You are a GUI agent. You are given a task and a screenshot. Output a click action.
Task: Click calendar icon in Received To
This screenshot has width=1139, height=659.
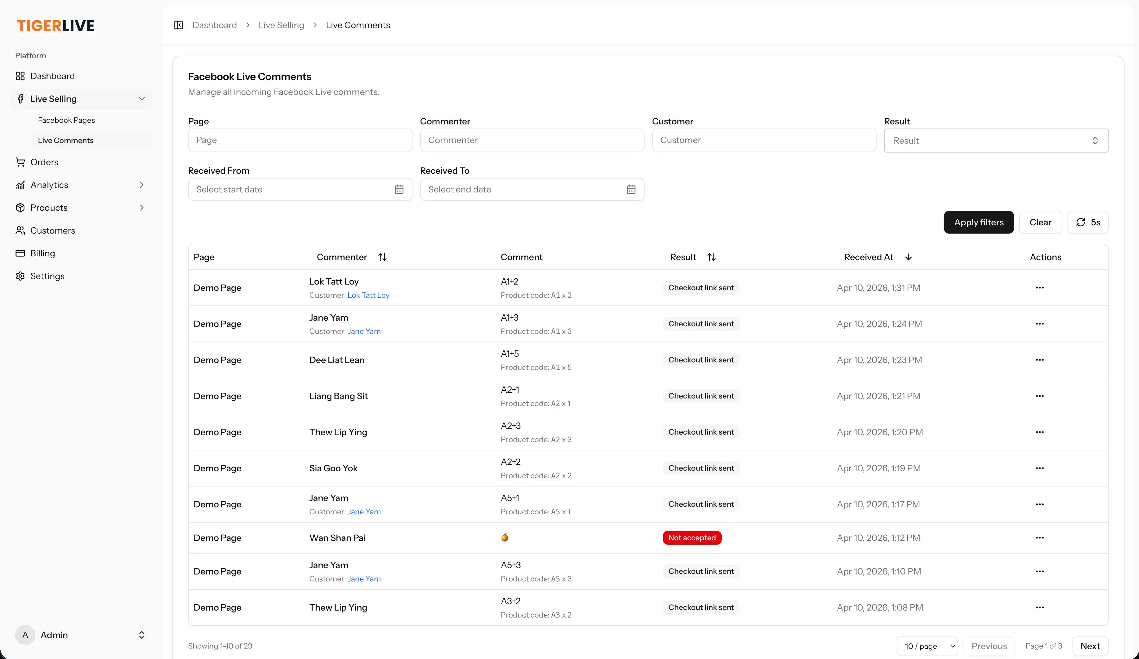(631, 189)
